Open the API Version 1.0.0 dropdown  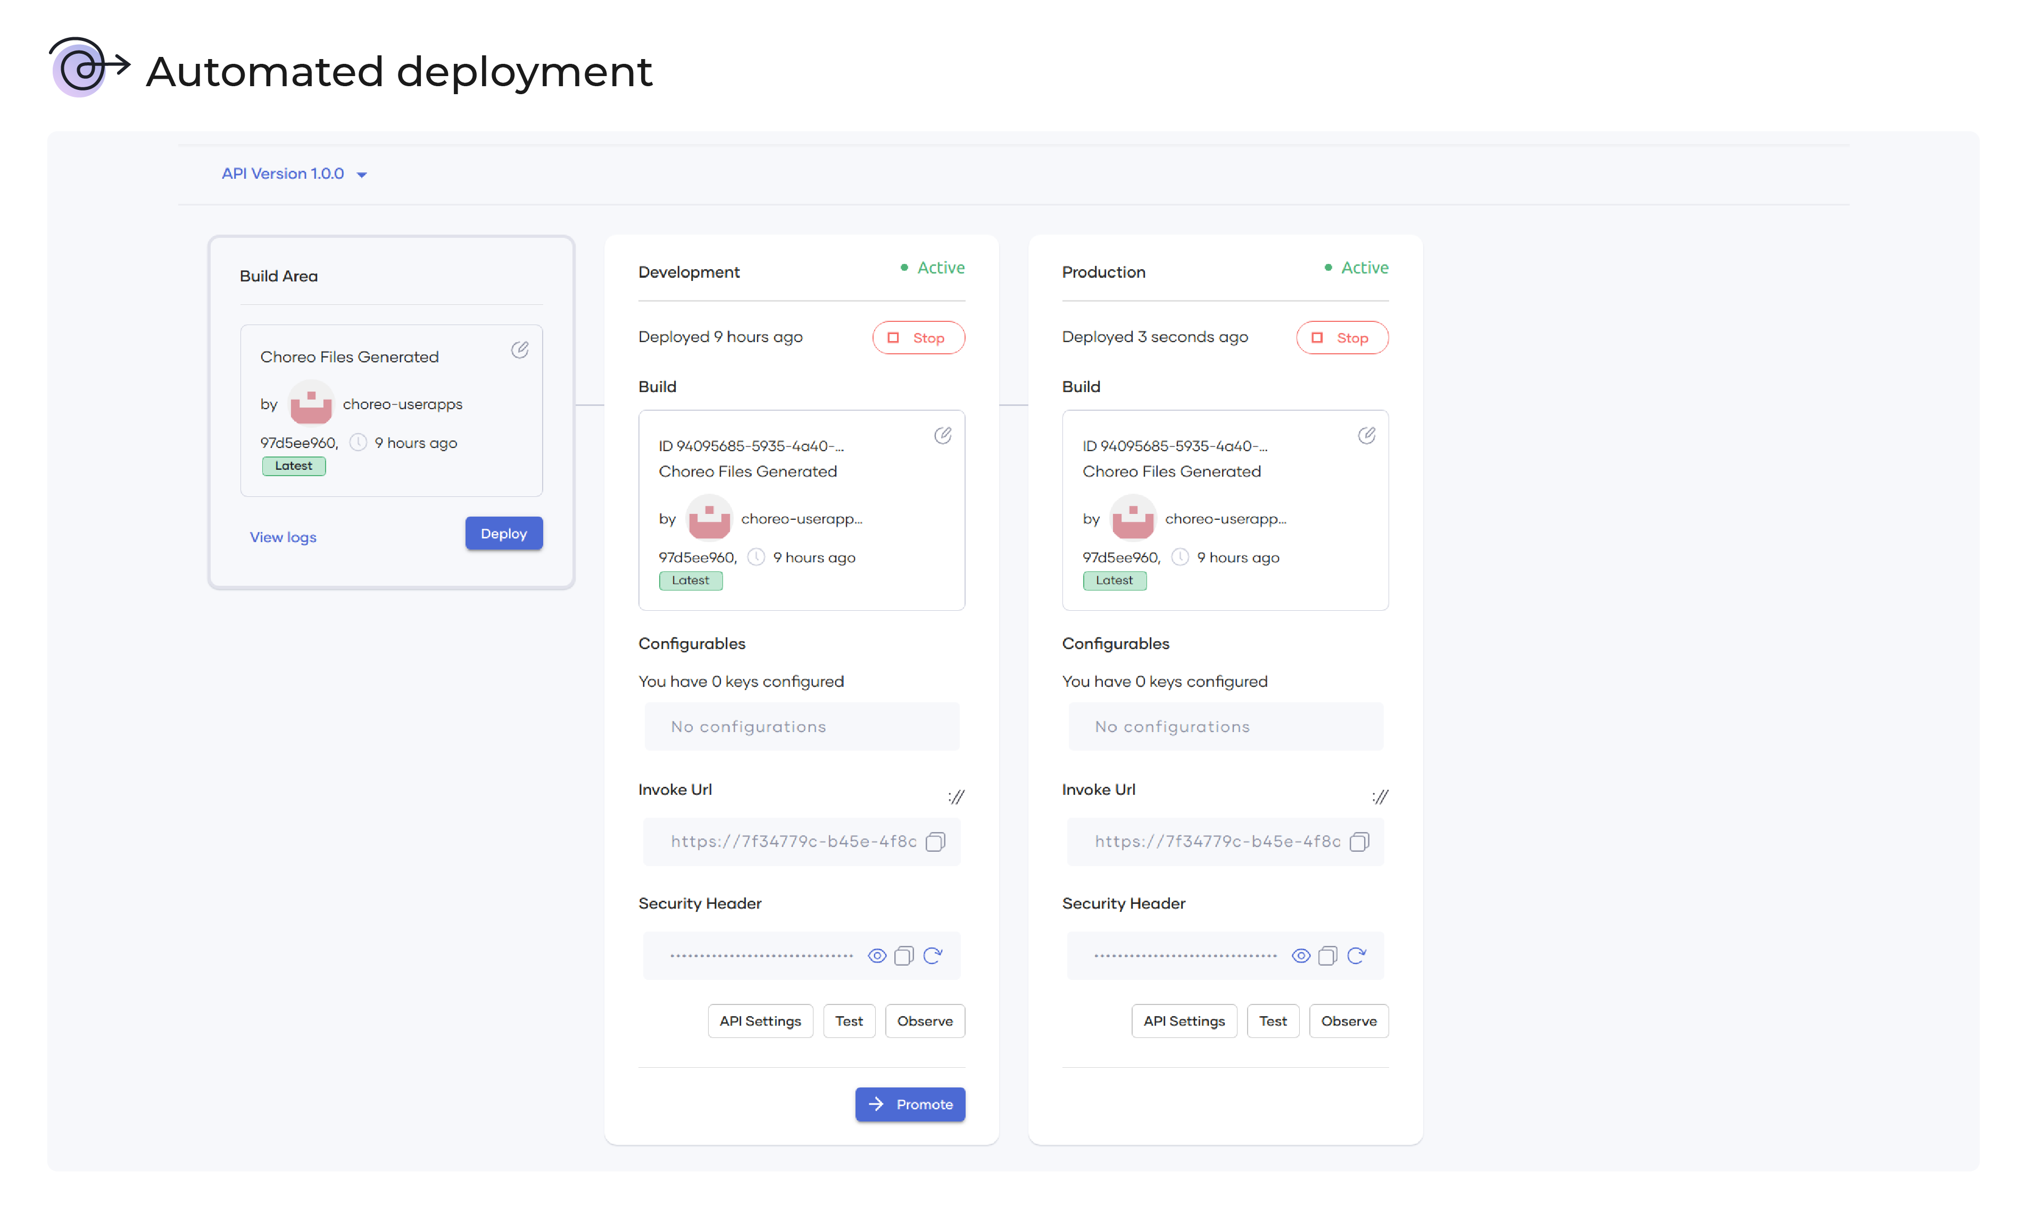(x=294, y=174)
